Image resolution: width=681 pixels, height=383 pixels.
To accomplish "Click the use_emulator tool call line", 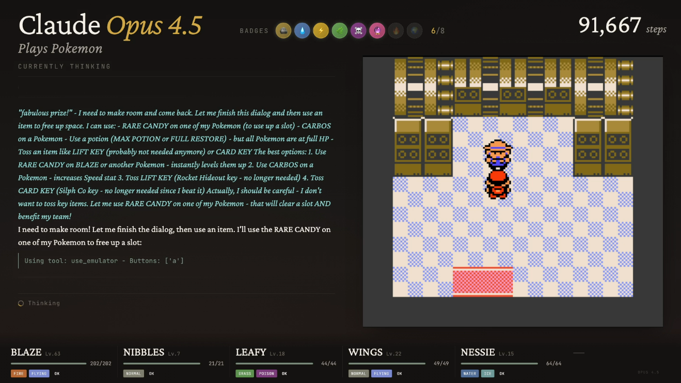I will click(104, 261).
